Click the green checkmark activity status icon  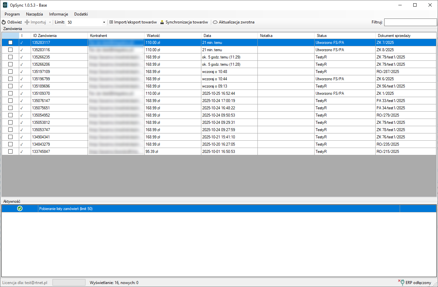(x=20, y=208)
